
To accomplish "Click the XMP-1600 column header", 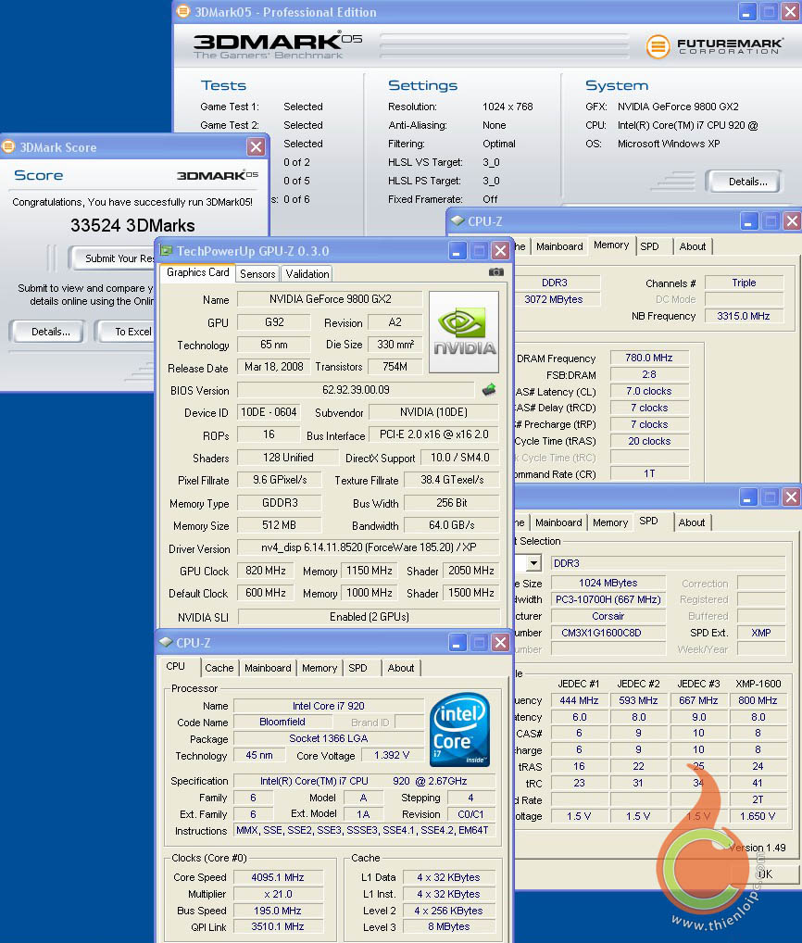I will coord(758,684).
